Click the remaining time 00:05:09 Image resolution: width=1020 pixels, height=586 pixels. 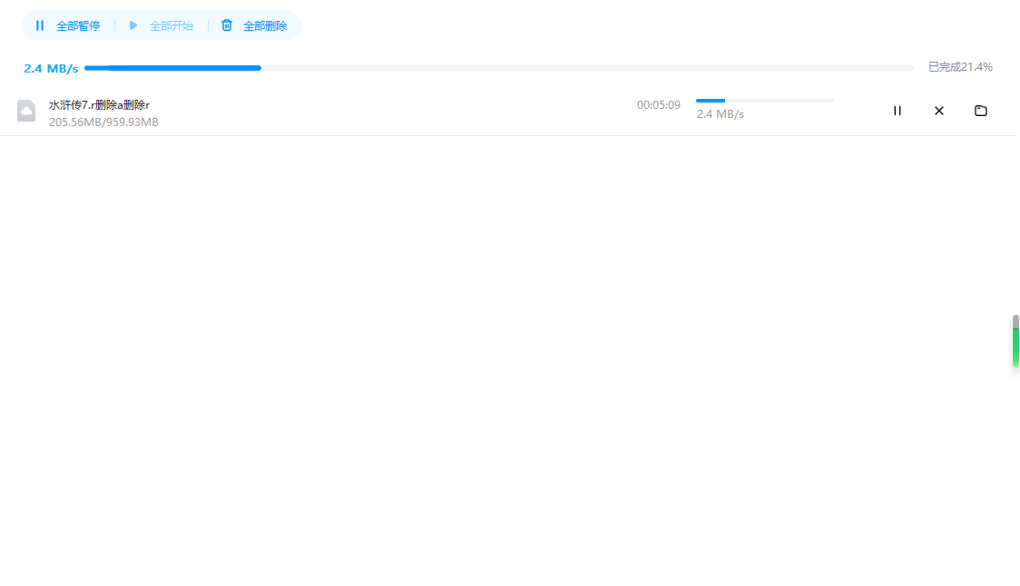coord(658,105)
